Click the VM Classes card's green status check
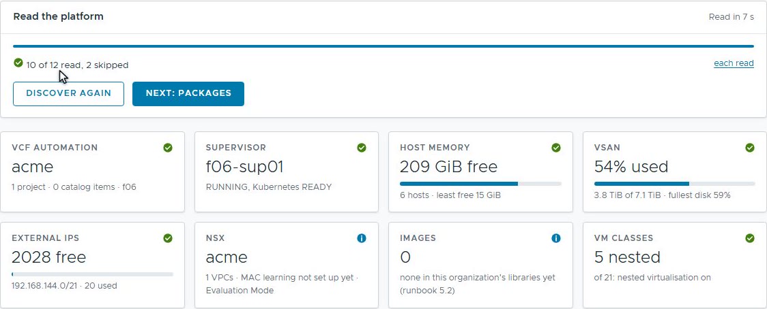767x309 pixels. click(x=750, y=238)
